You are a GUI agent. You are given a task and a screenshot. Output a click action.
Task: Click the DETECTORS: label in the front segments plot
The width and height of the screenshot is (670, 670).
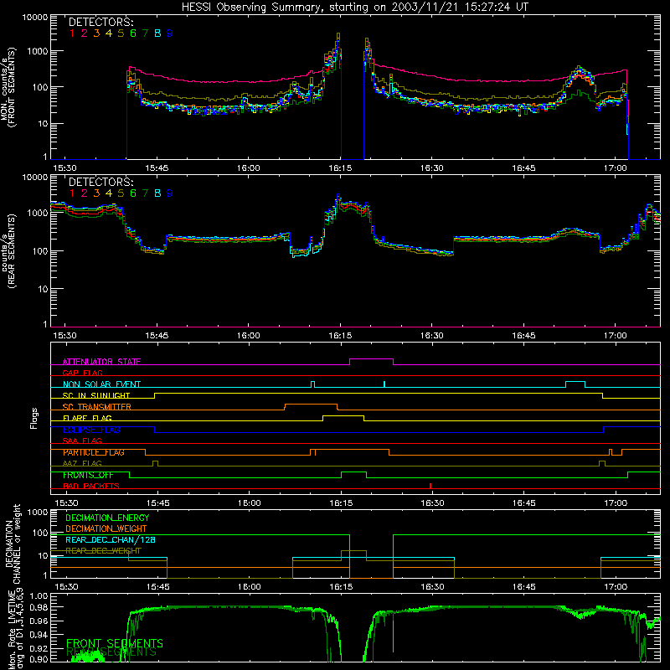(x=101, y=23)
